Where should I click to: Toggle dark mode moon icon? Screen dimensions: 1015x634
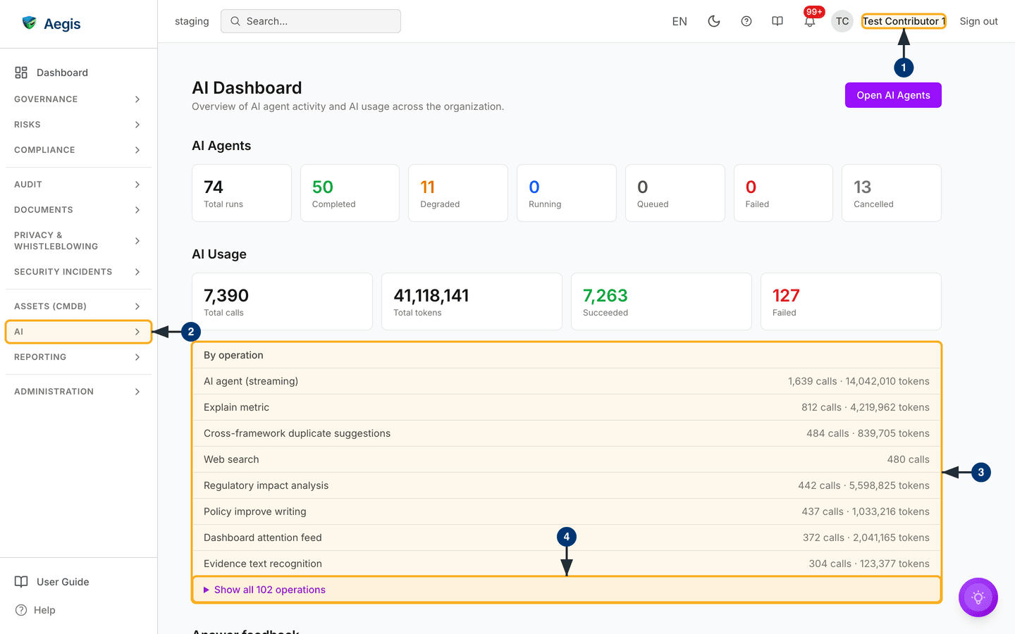(x=714, y=21)
